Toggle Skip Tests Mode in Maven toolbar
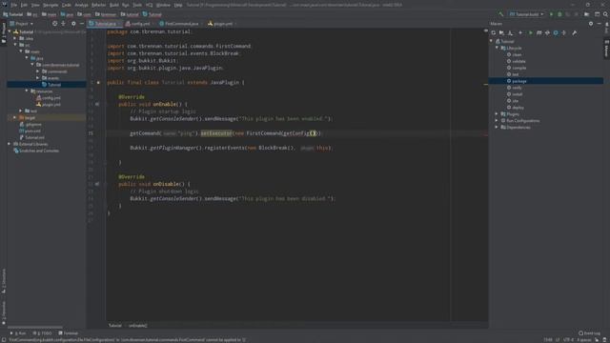610x343 pixels. 556,33
